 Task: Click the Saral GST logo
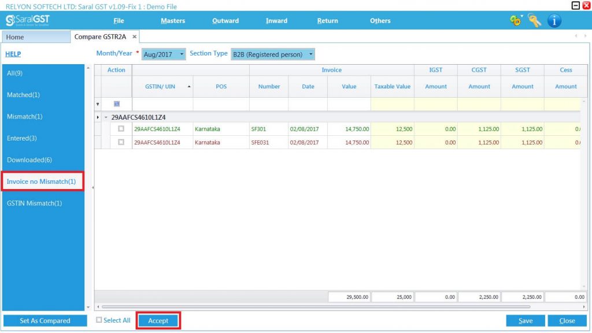tap(28, 20)
